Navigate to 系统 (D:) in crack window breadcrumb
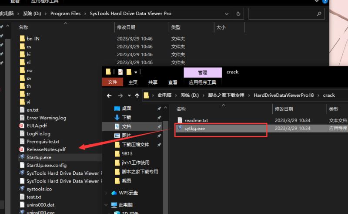The height and width of the screenshot is (214, 348). [190, 95]
